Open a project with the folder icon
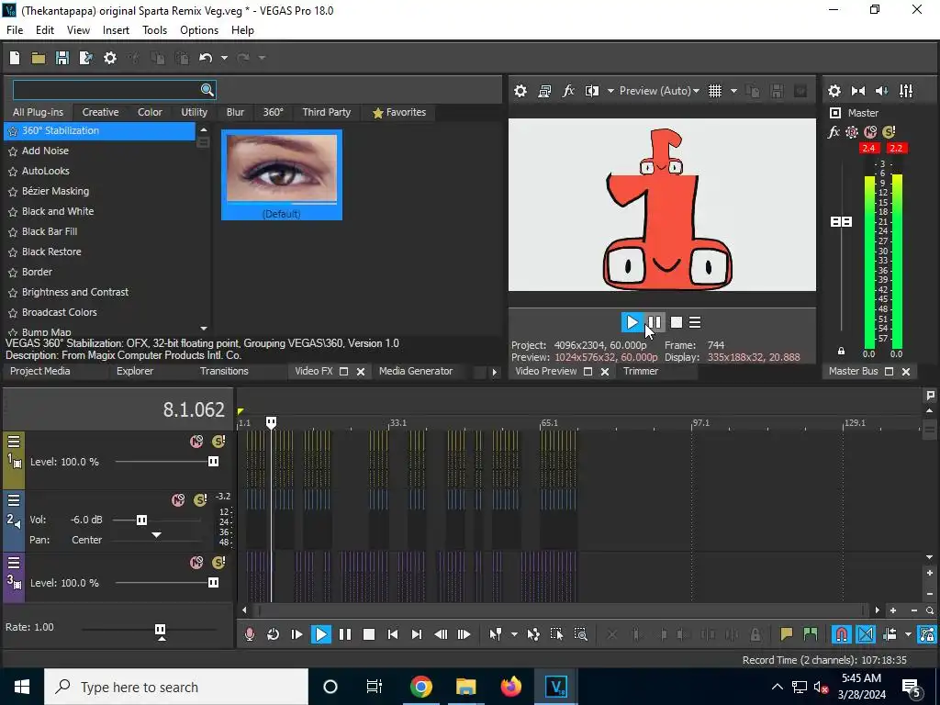This screenshot has height=705, width=940. click(39, 58)
